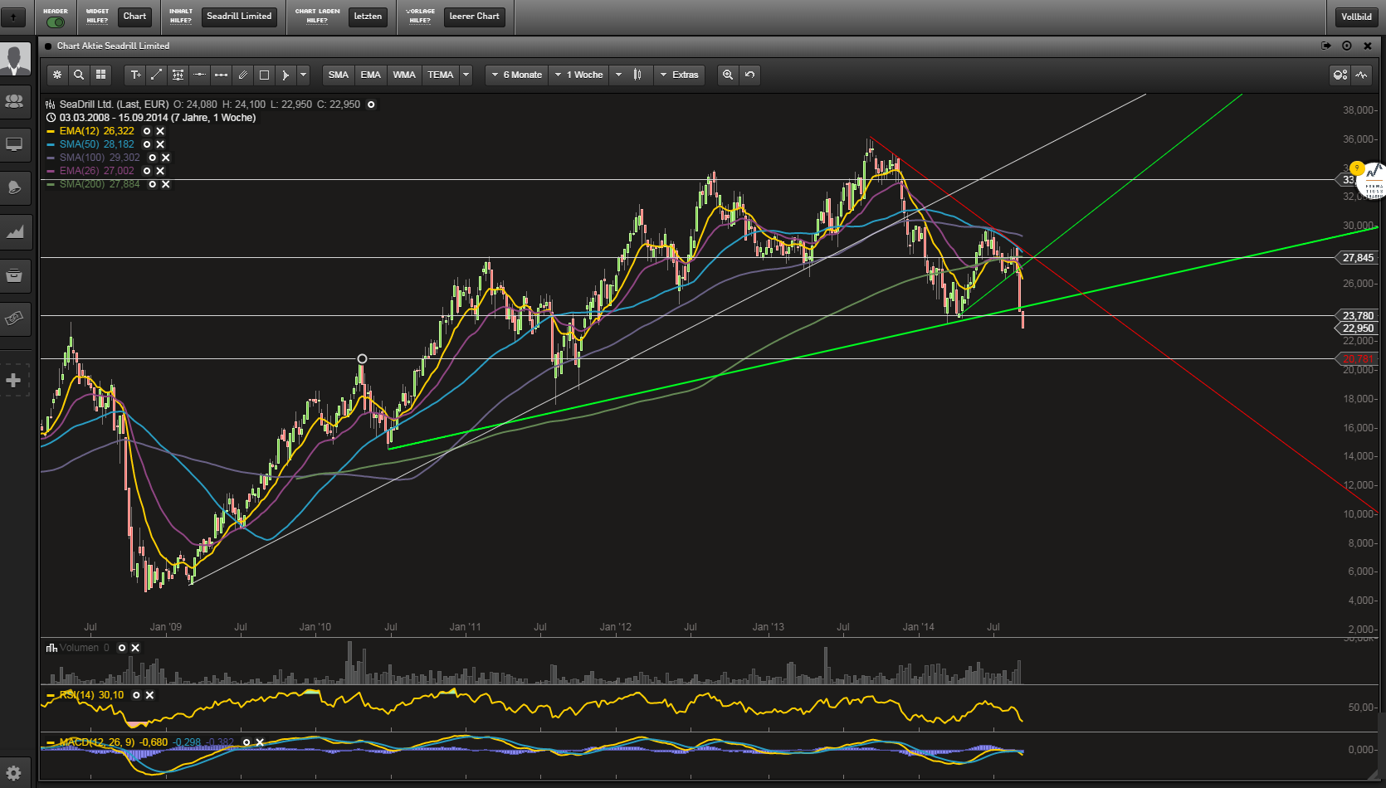
Task: Toggle visibility of EMA(12) indicator
Action: [x=147, y=131]
